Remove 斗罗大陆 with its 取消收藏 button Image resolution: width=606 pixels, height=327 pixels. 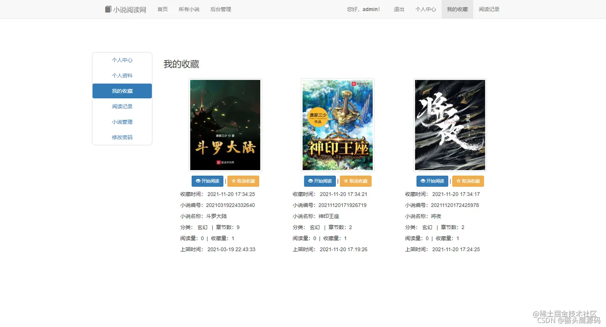tap(243, 181)
